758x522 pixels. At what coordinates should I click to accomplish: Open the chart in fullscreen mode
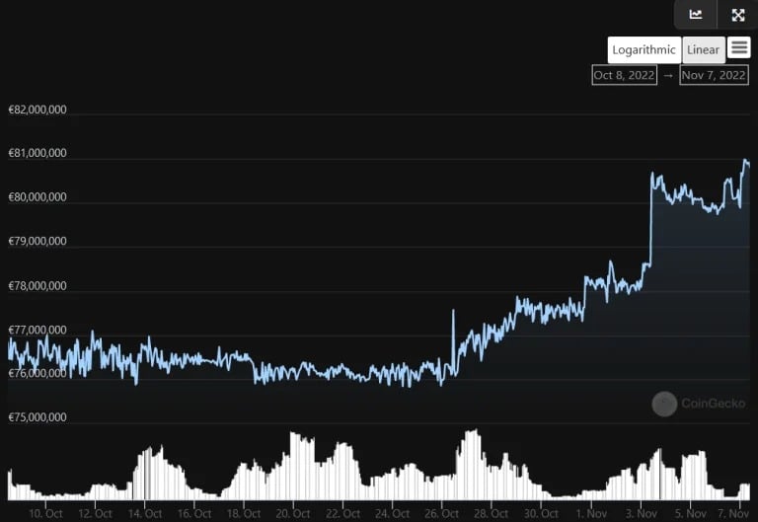[x=737, y=15]
